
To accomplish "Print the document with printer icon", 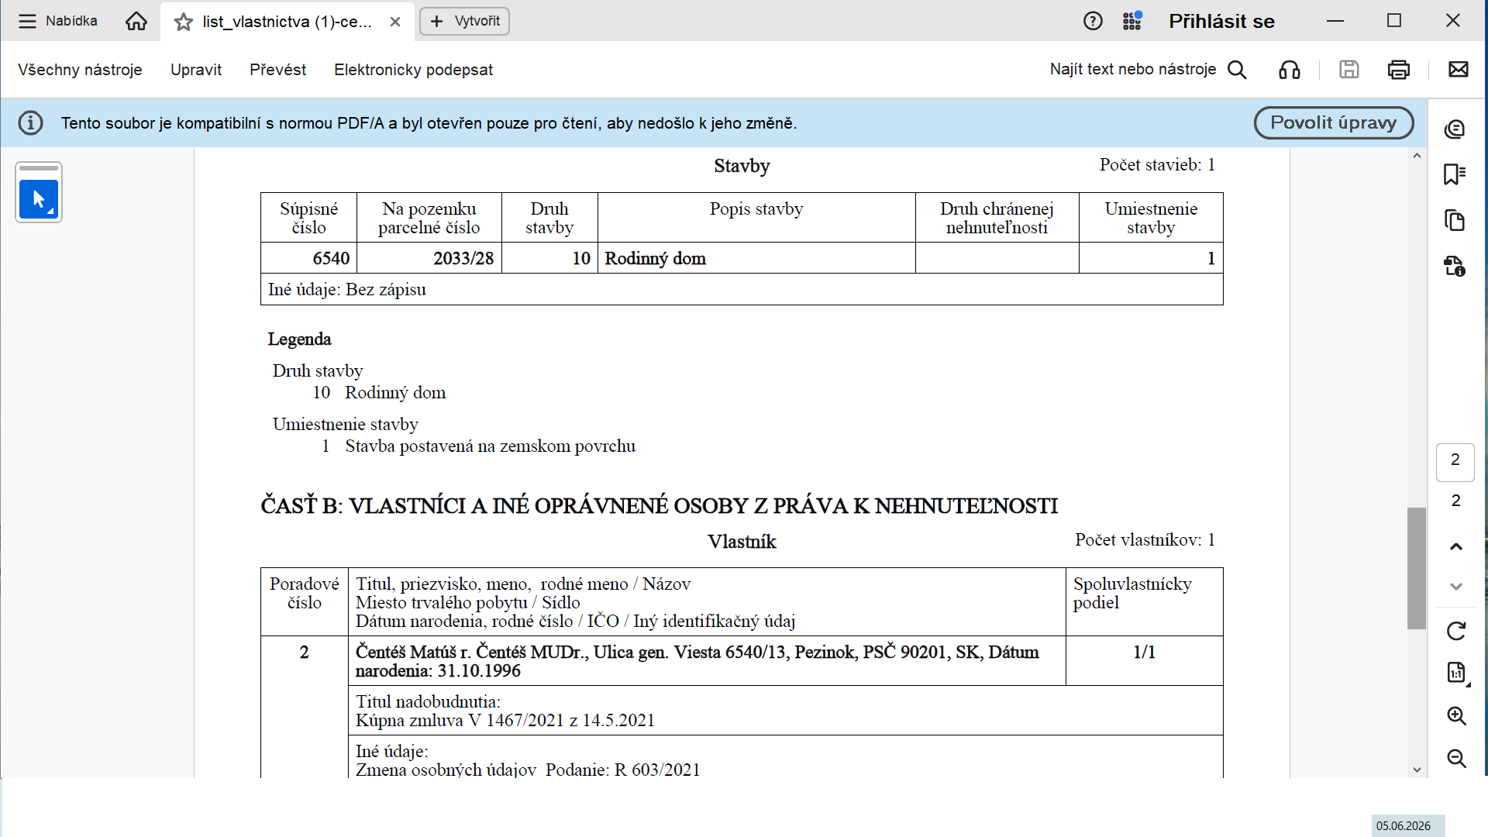I will coord(1399,70).
